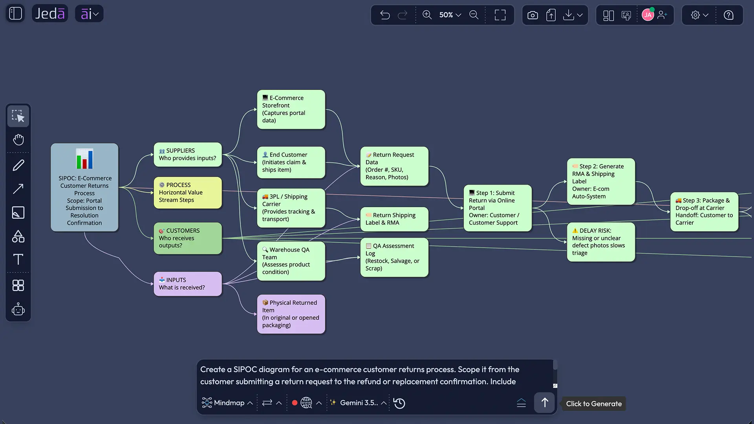Open the shapes tool
The width and height of the screenshot is (754, 424).
click(18, 236)
